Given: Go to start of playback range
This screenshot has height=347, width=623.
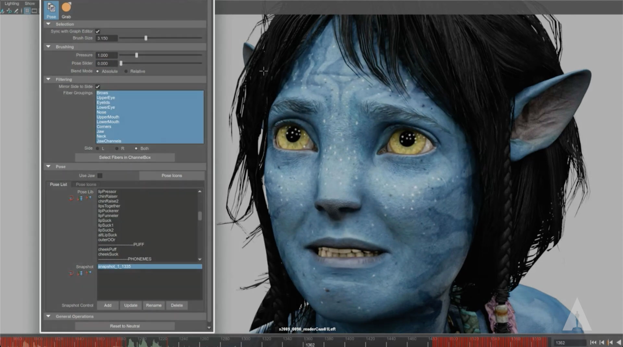Looking at the screenshot, I should (593, 342).
